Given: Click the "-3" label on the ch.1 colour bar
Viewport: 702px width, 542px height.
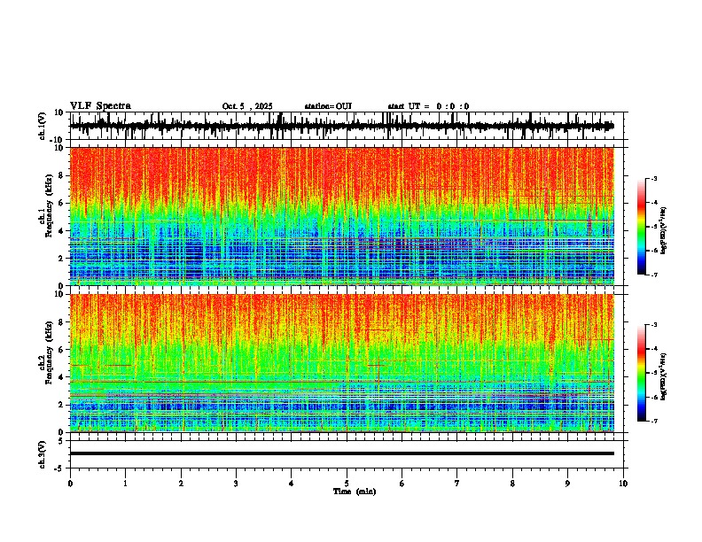Looking at the screenshot, I should 654,179.
